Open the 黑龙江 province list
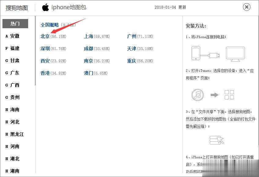 coord(15,134)
